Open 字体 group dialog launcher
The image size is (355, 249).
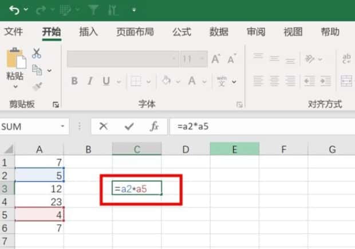tap(239, 105)
